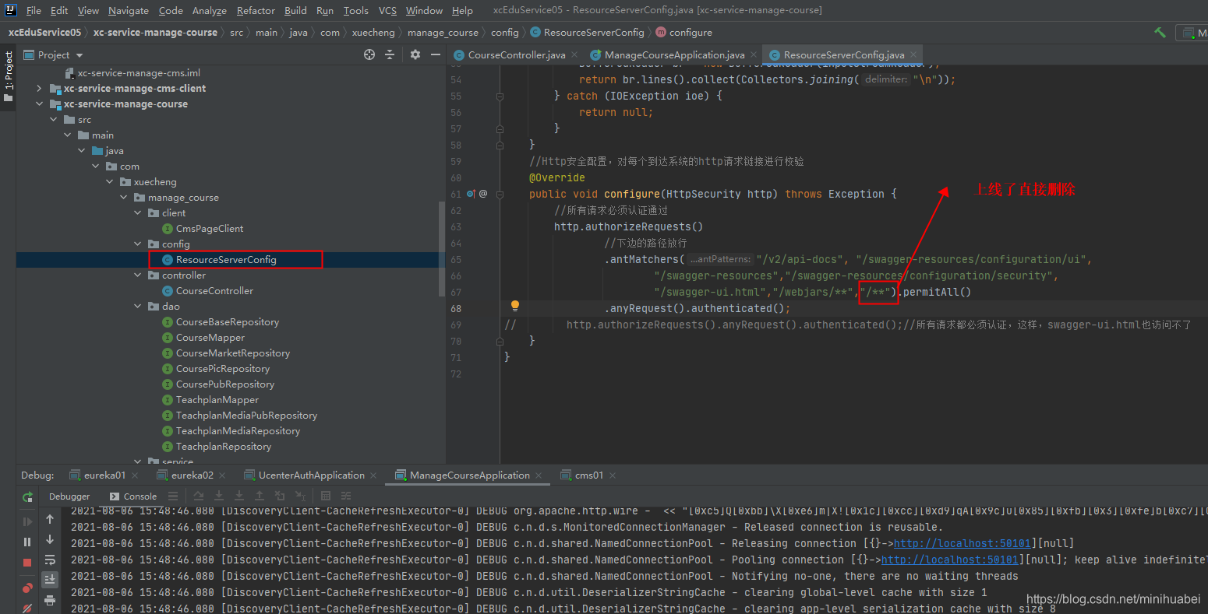The width and height of the screenshot is (1208, 614).
Task: Collapse the dao package
Action: [x=137, y=307]
